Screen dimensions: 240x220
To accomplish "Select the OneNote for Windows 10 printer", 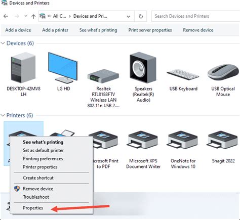I will pos(183,140).
